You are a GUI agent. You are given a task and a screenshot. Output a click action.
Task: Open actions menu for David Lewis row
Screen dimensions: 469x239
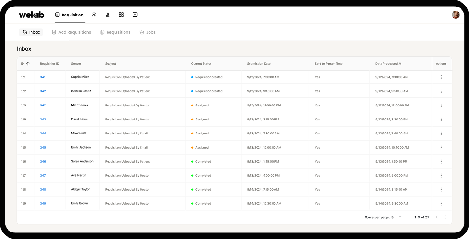click(441, 119)
